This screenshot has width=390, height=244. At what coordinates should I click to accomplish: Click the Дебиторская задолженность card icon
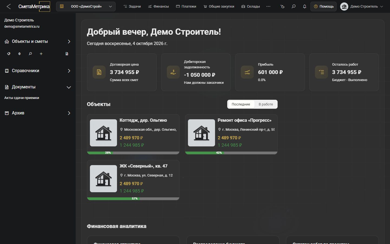point(173,72)
